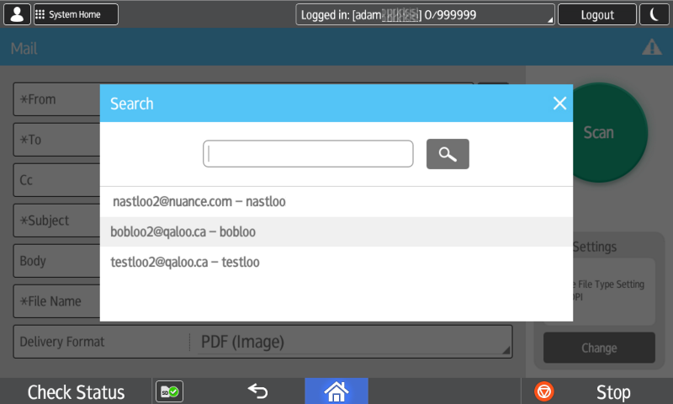Click the Change settings button
This screenshot has height=404, width=673.
[599, 348]
